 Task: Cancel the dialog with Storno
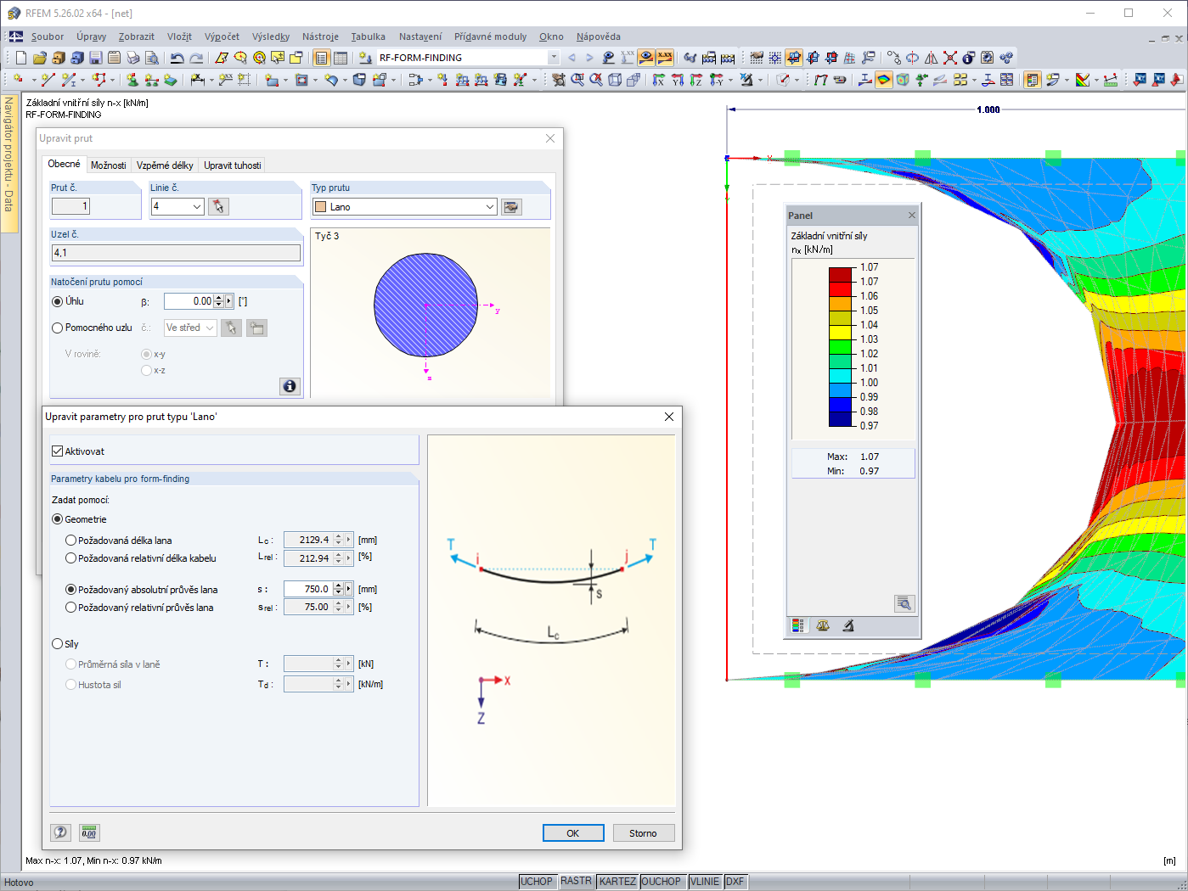coord(644,833)
